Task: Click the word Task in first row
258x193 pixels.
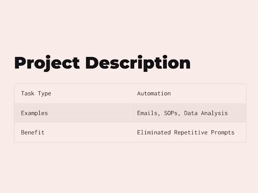Action: (x=28, y=94)
